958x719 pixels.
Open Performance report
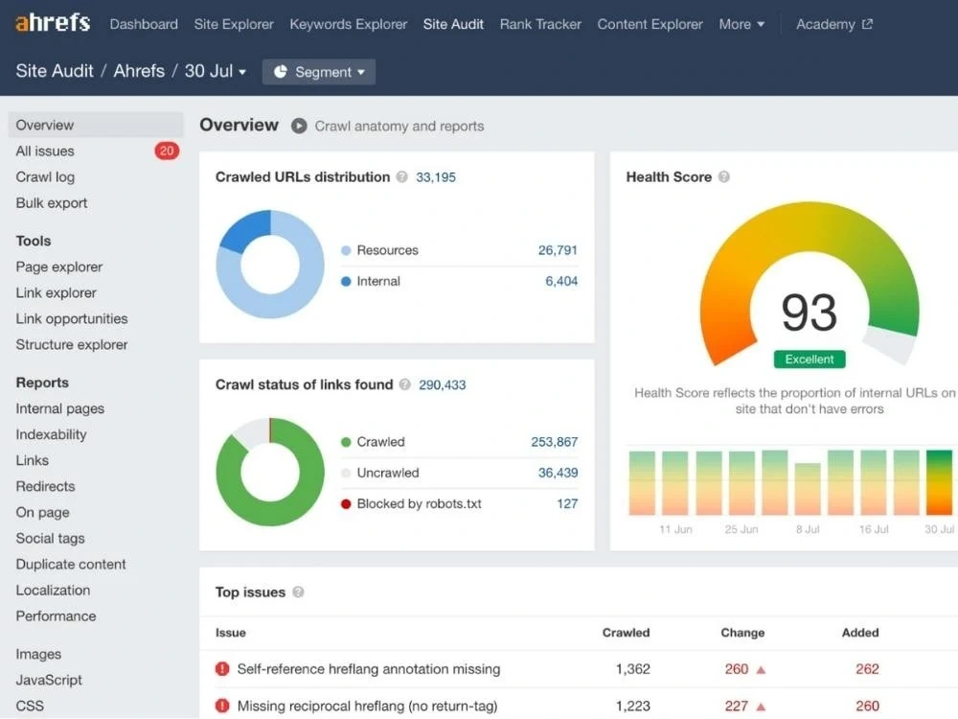57,616
